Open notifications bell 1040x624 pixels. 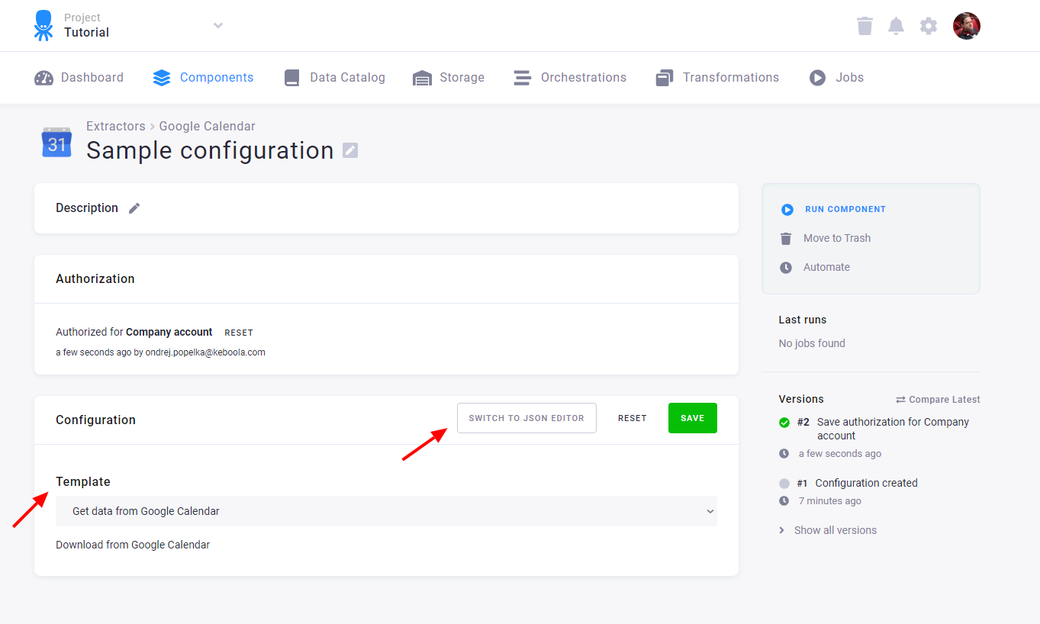pyautogui.click(x=897, y=26)
